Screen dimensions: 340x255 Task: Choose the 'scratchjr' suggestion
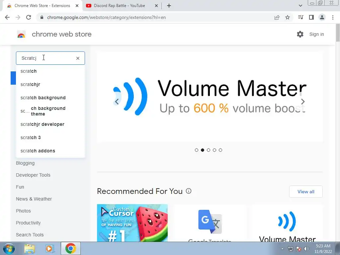point(50,84)
